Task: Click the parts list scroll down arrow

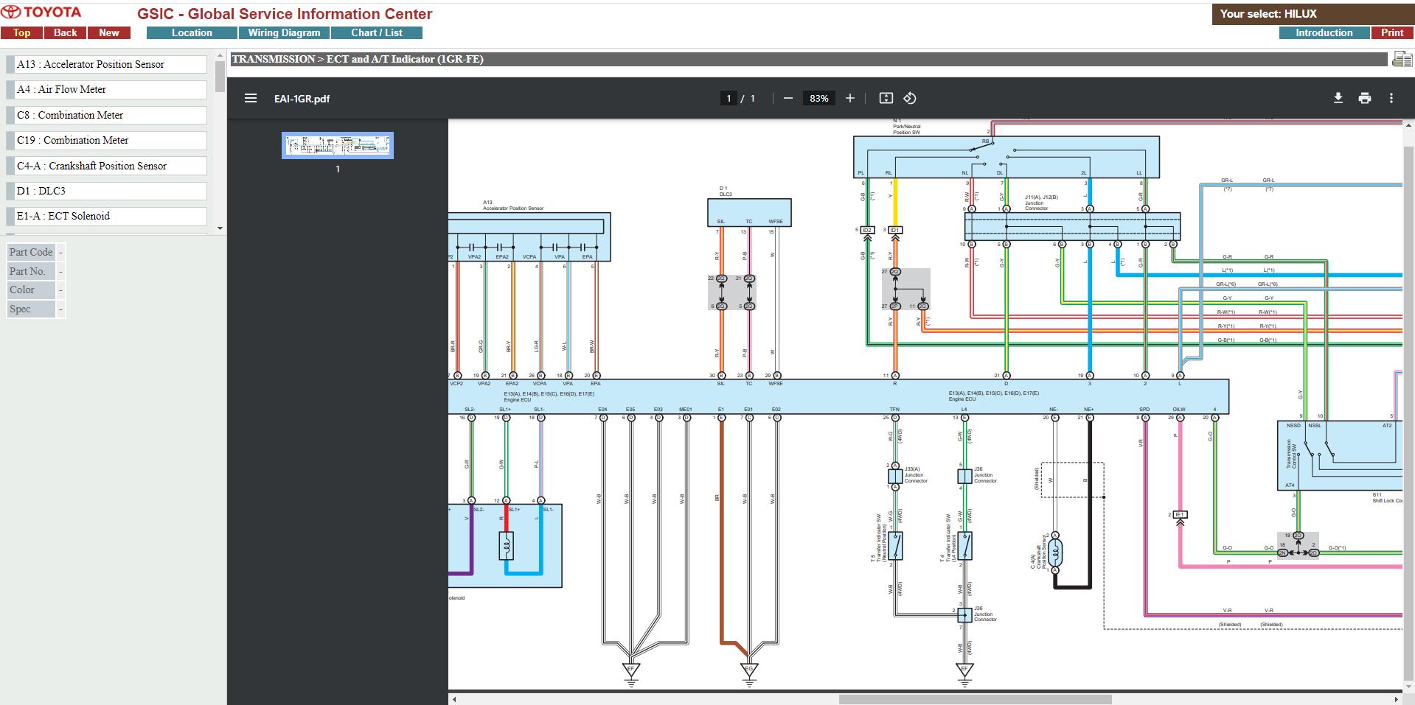Action: 220,228
